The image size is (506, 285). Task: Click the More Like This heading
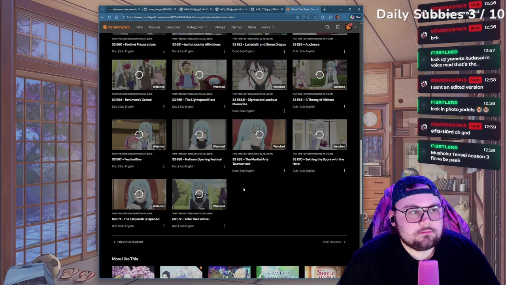[x=125, y=259]
